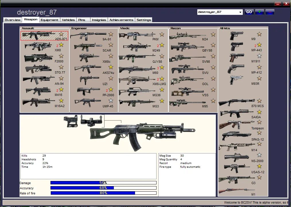Add a player with the green plus button
The image size is (291, 207).
tap(259, 12)
